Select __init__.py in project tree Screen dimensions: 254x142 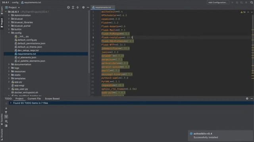21,36
